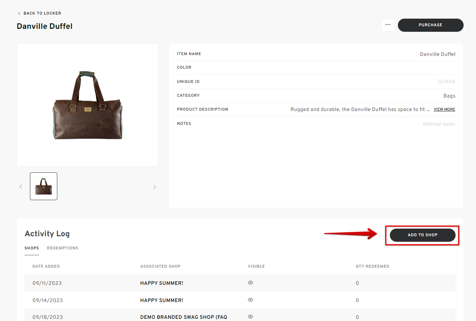Click the Category value Bags
Viewport: 476px width, 321px height.
click(x=449, y=96)
